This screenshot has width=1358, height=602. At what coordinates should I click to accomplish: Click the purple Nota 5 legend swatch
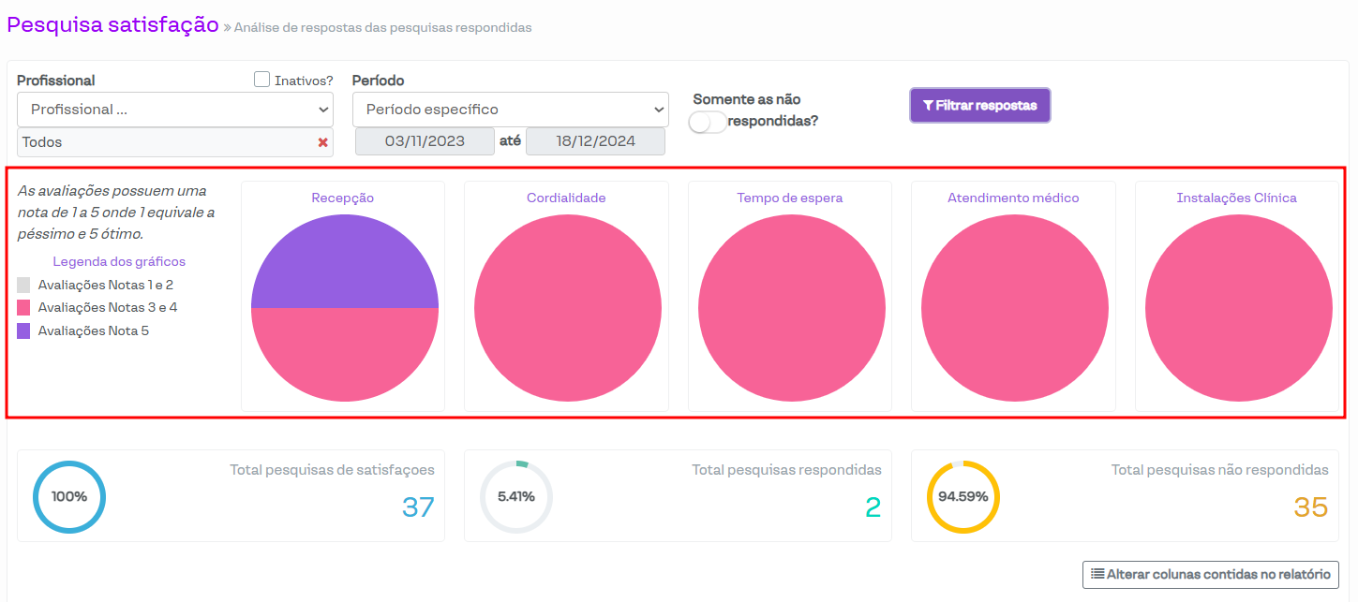point(23,330)
